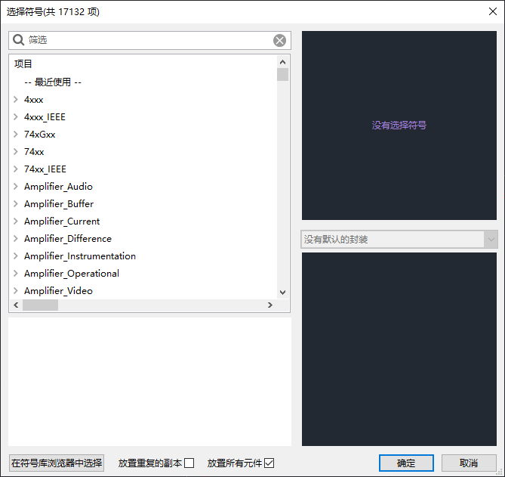The width and height of the screenshot is (505, 477).
Task: Click the horizontal scrollbar thumb
Action: [40, 305]
